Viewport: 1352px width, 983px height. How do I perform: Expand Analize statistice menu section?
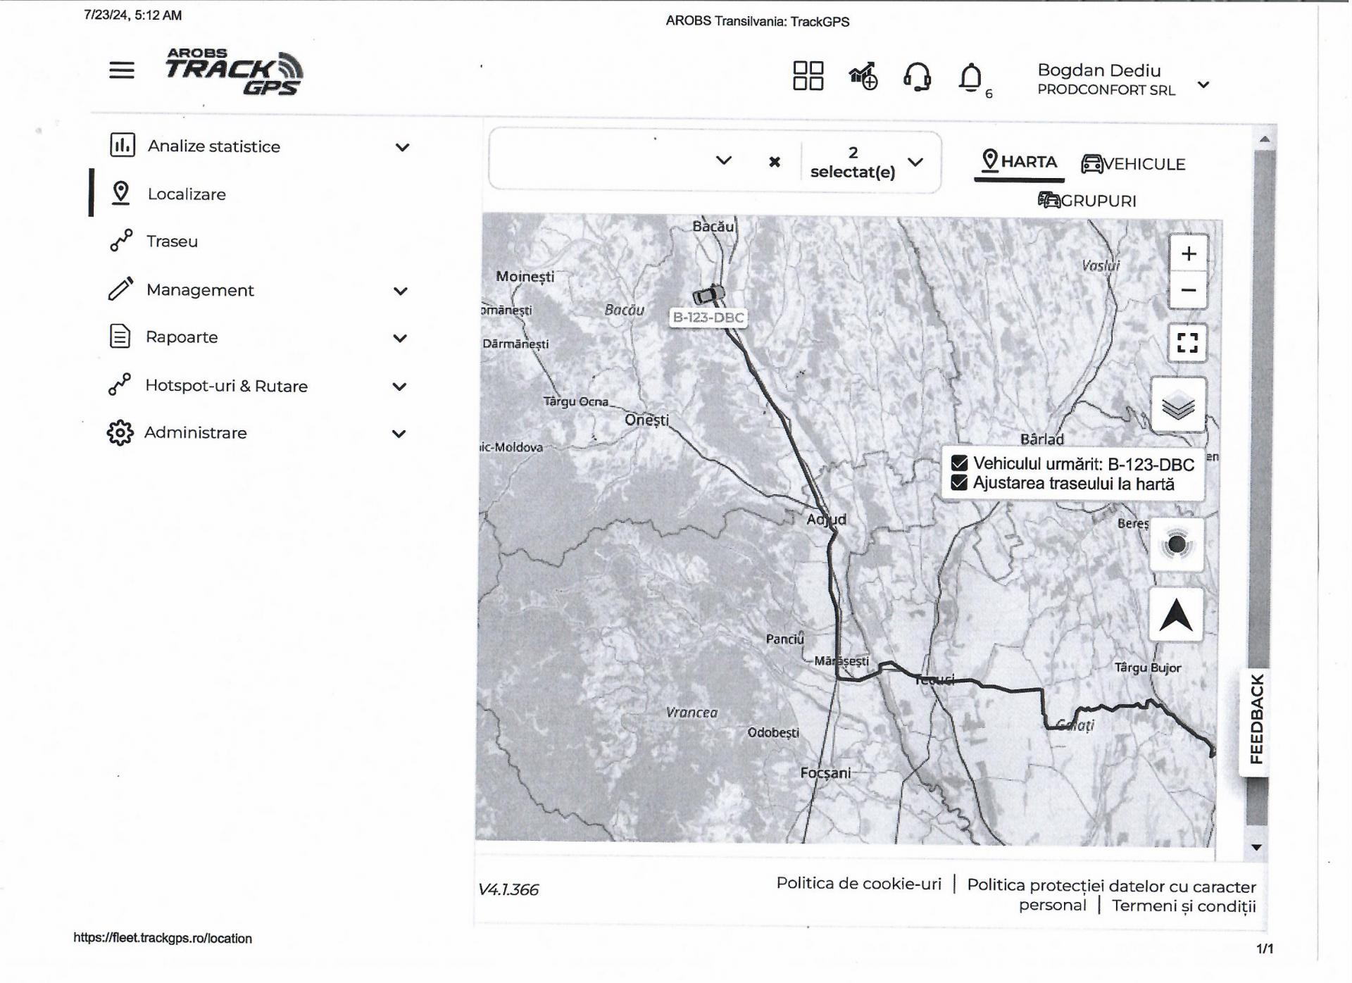pos(402,147)
